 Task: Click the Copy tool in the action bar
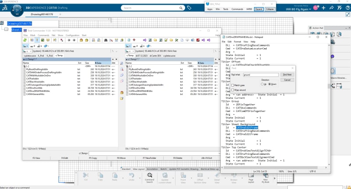coord(100,177)
